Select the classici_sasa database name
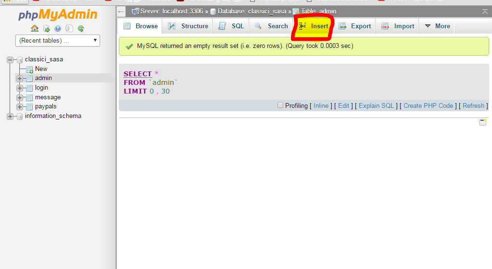 pos(44,59)
